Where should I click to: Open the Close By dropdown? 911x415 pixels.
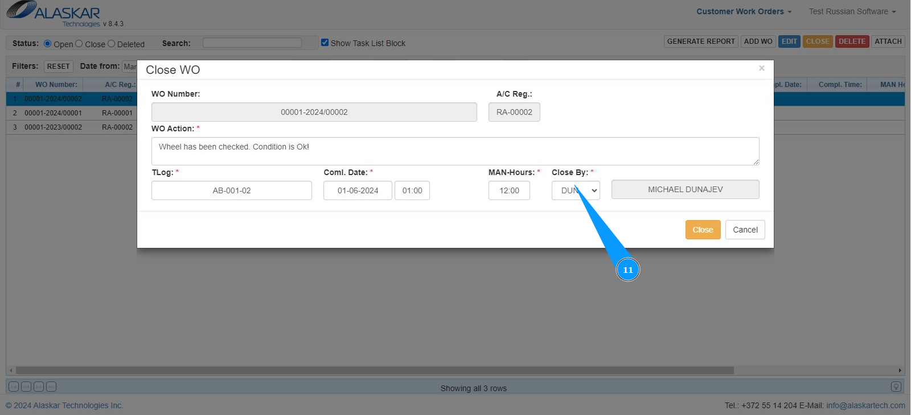pyautogui.click(x=575, y=190)
